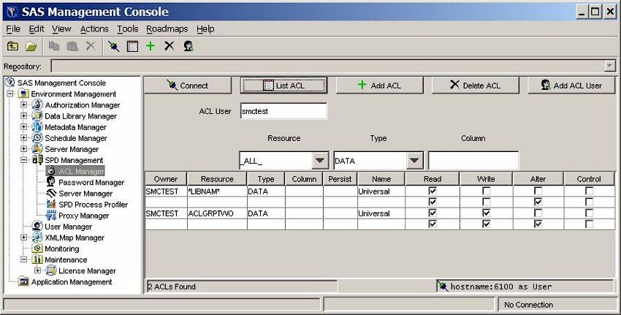Expand the License Manager node

tap(37, 270)
